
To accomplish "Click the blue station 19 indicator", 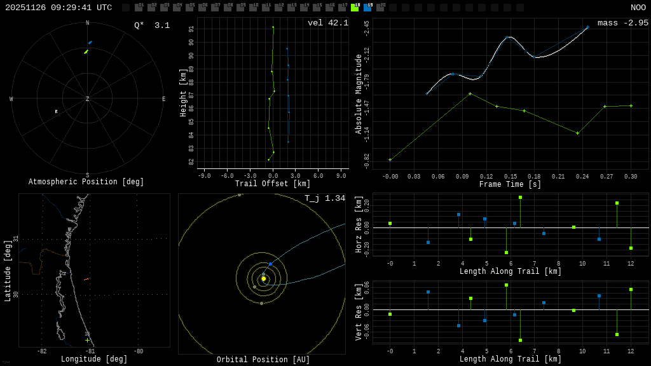I will coord(367,8).
